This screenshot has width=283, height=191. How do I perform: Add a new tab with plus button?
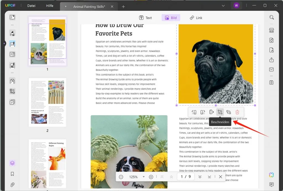click(123, 7)
